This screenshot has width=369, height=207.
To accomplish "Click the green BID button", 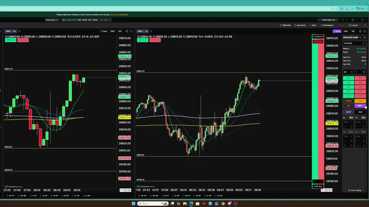I will [349, 83].
